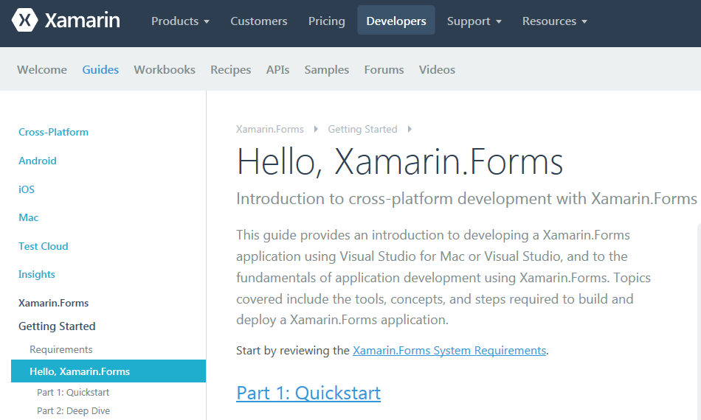Click the Xamarin hexagon logo icon
This screenshot has height=420, width=701.
click(x=25, y=21)
